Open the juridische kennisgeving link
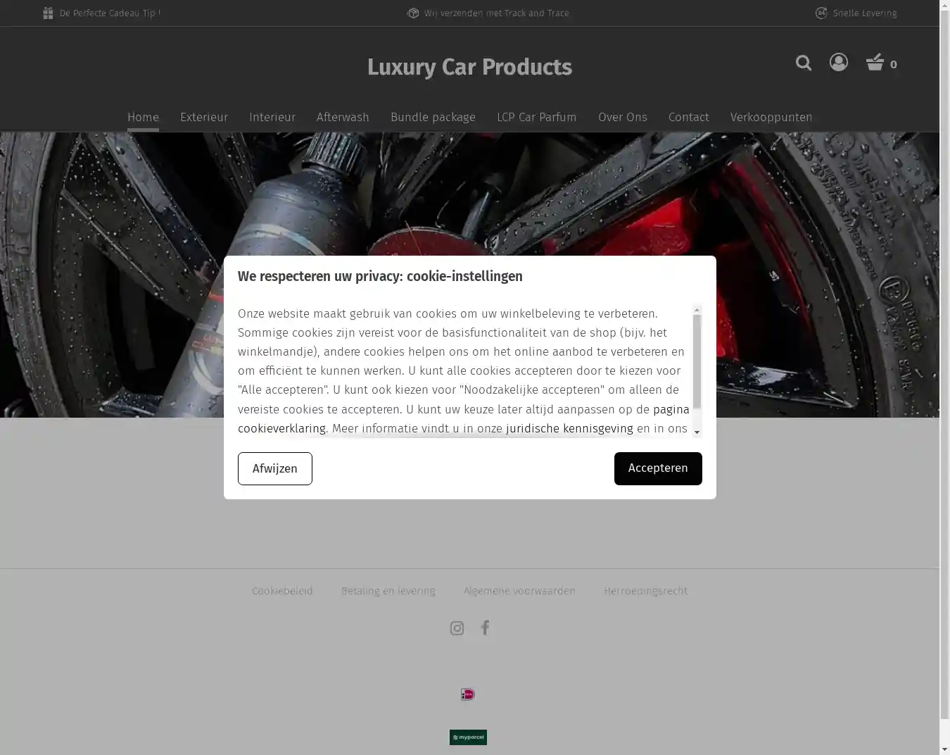The width and height of the screenshot is (950, 755). 569,428
